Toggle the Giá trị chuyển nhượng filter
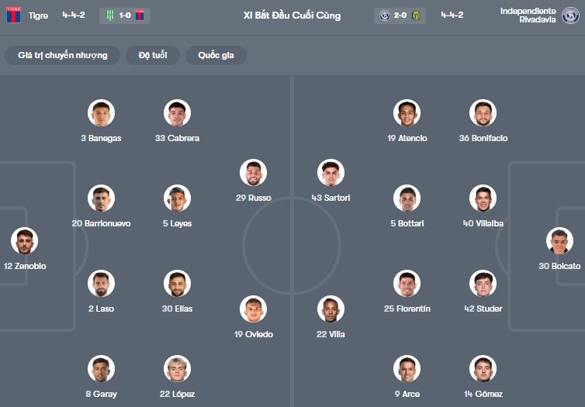This screenshot has width=585, height=407. coord(62,55)
